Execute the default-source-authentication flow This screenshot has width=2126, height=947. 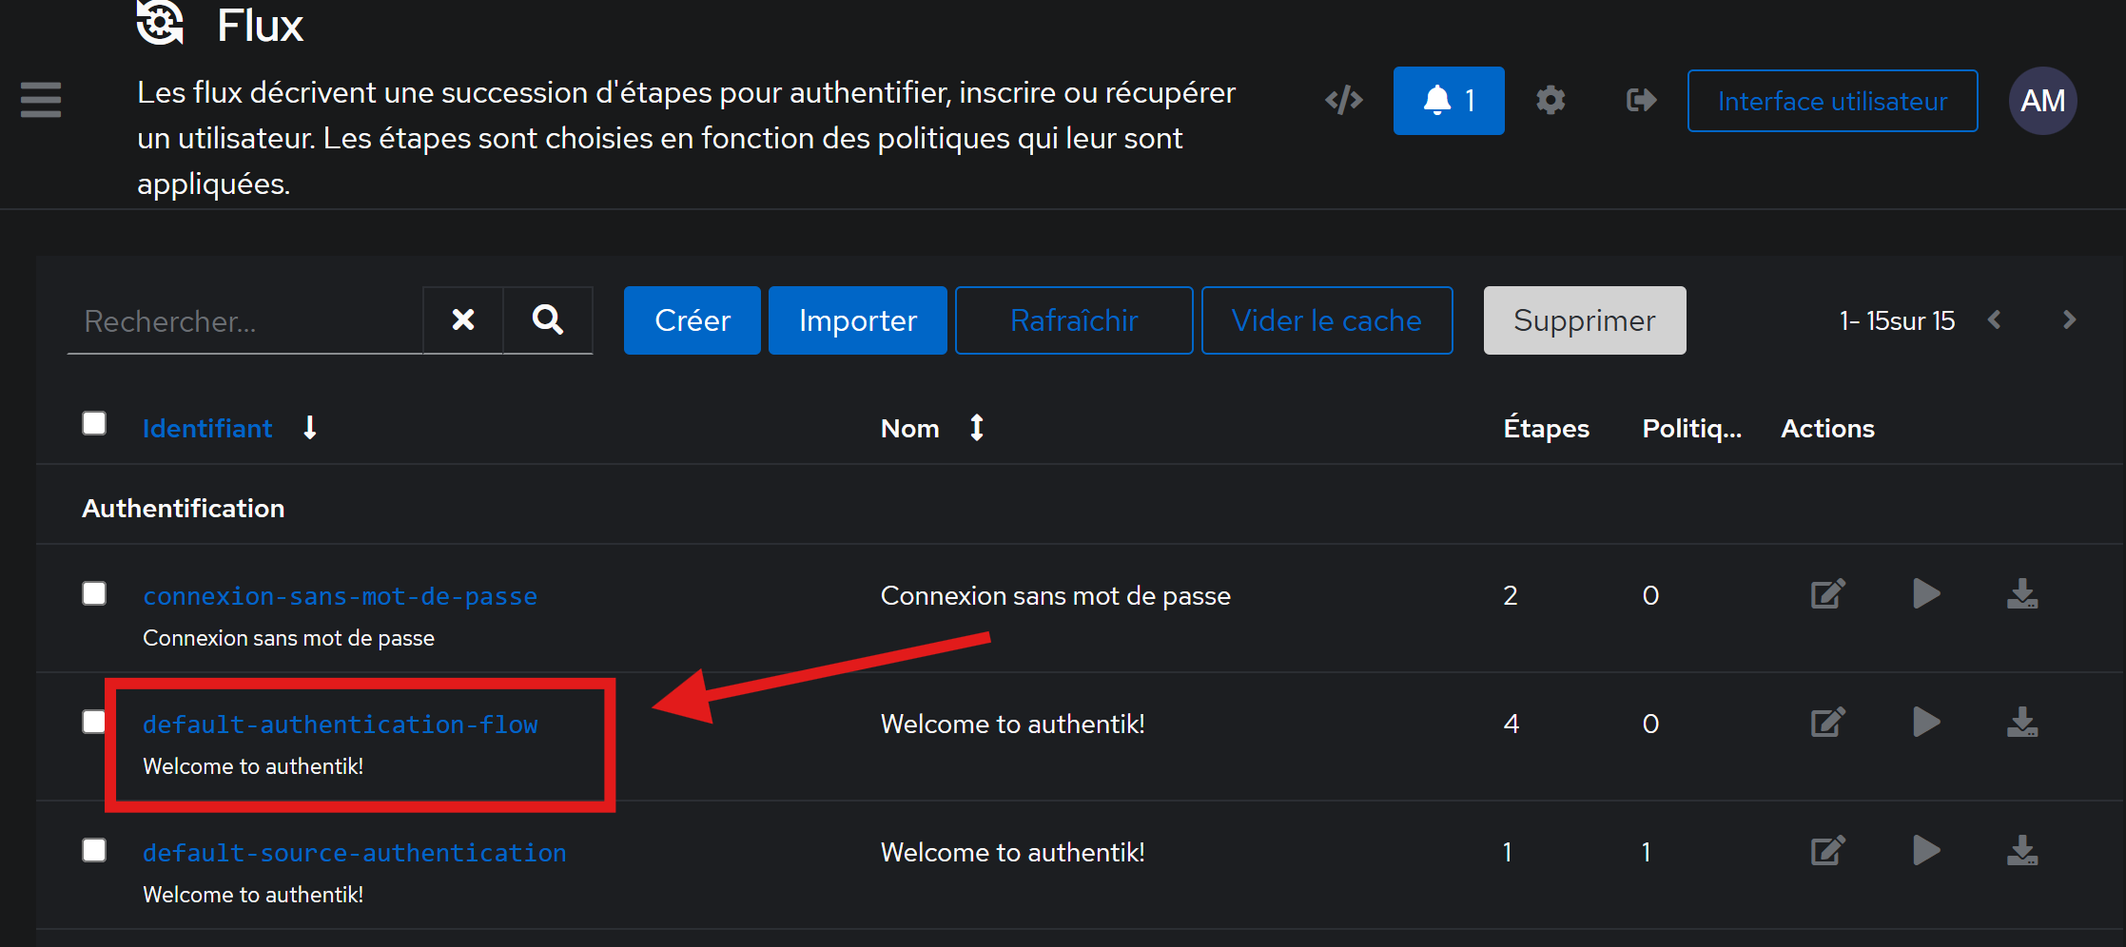(x=1926, y=851)
